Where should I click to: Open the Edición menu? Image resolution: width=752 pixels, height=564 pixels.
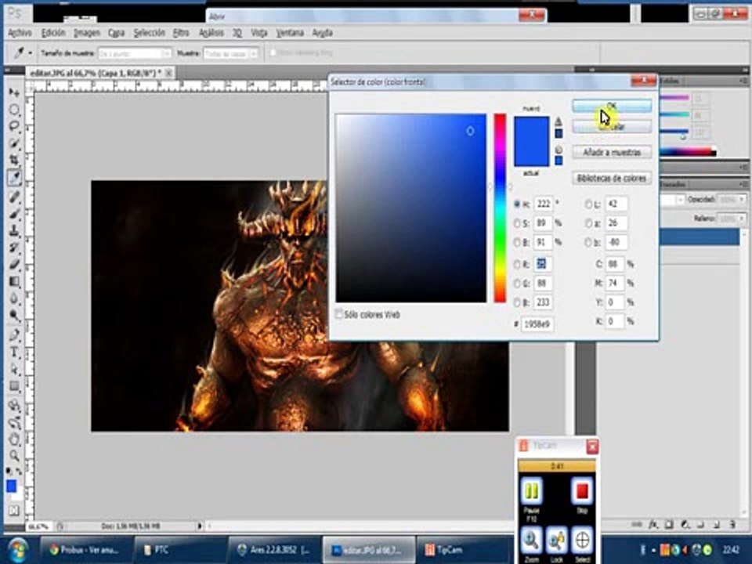pyautogui.click(x=52, y=33)
